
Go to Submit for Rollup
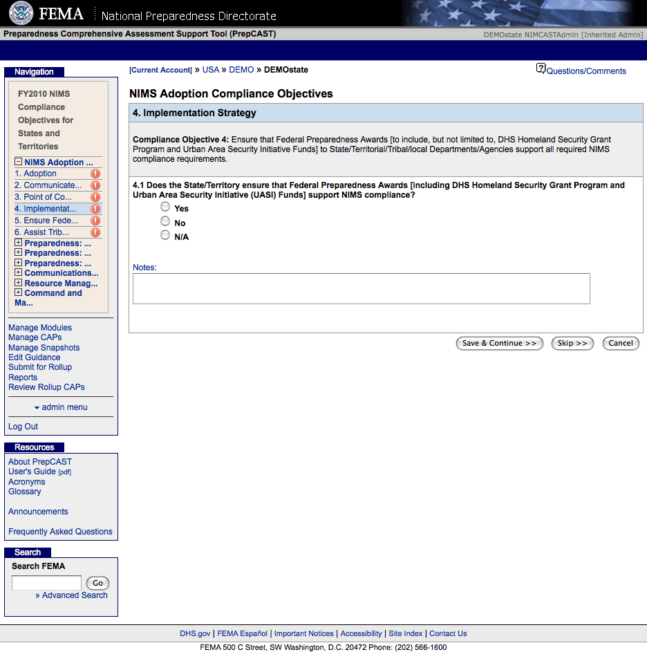[x=40, y=367]
